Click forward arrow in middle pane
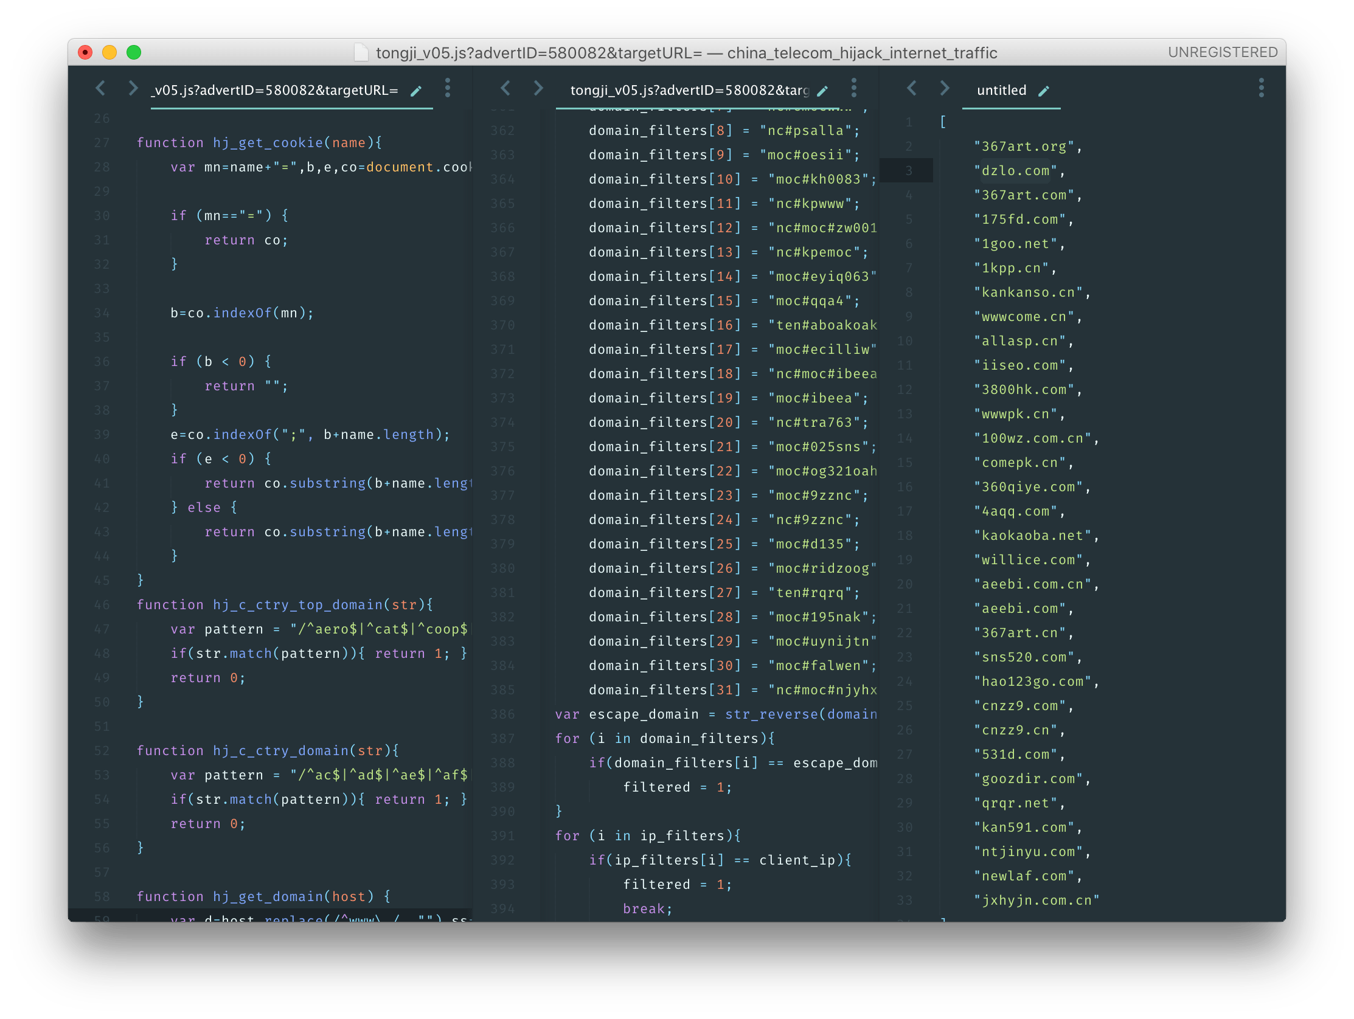The image size is (1354, 1019). [x=538, y=88]
